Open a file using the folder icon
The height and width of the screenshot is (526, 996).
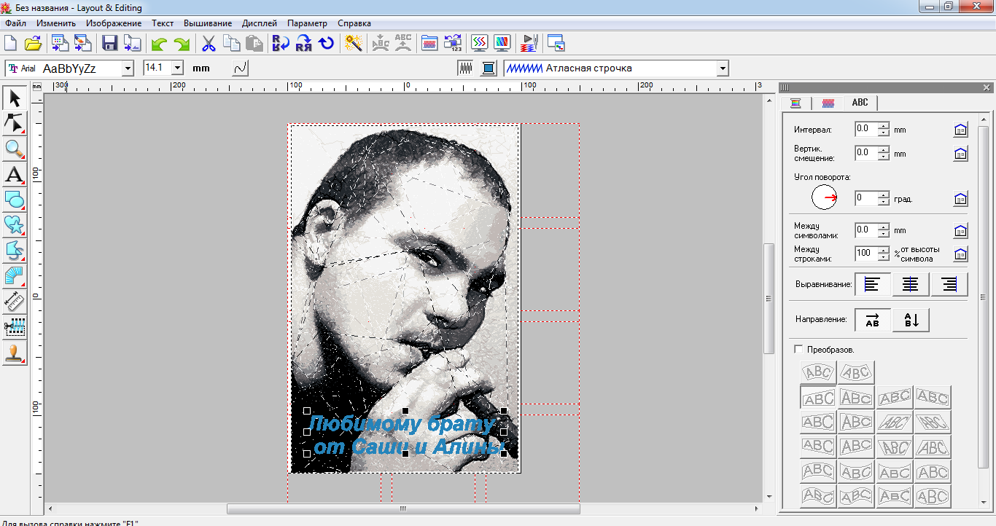click(x=33, y=43)
